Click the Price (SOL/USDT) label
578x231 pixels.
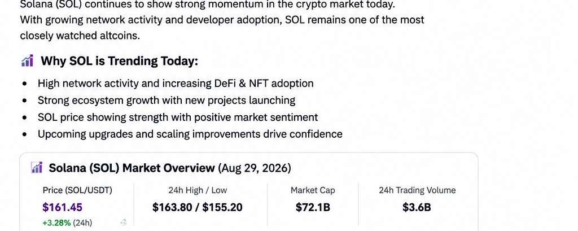point(77,190)
